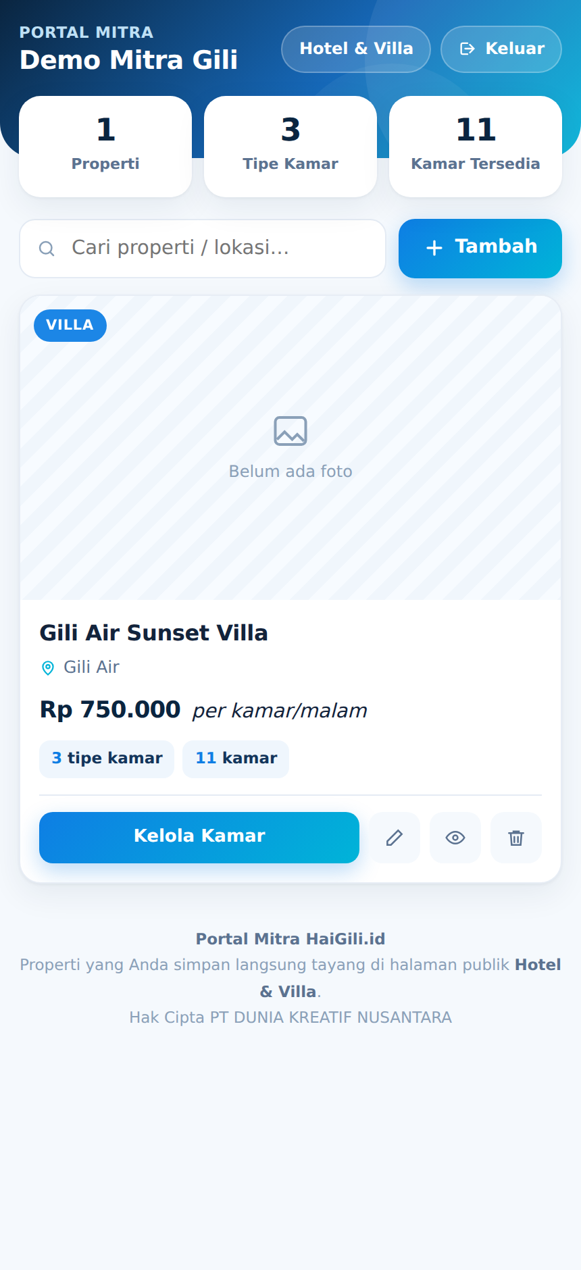Click the logout arrow icon
The width and height of the screenshot is (581, 1270).
[x=468, y=49]
